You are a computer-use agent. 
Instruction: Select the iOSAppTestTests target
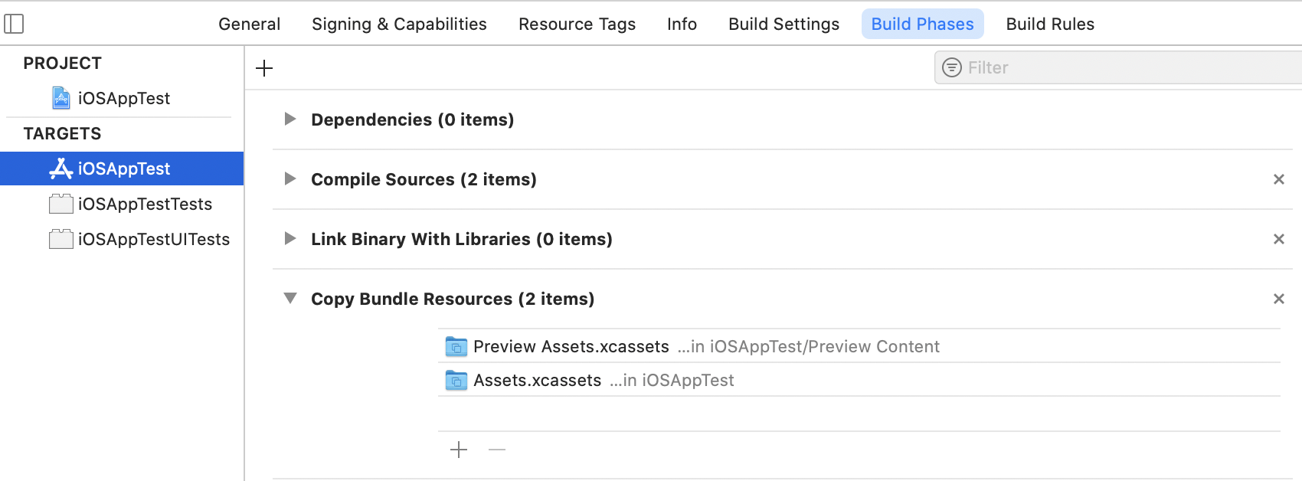point(122,204)
